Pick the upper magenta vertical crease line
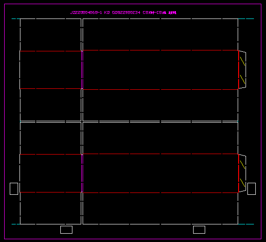The height and width of the screenshot is (242, 266). coord(82,70)
